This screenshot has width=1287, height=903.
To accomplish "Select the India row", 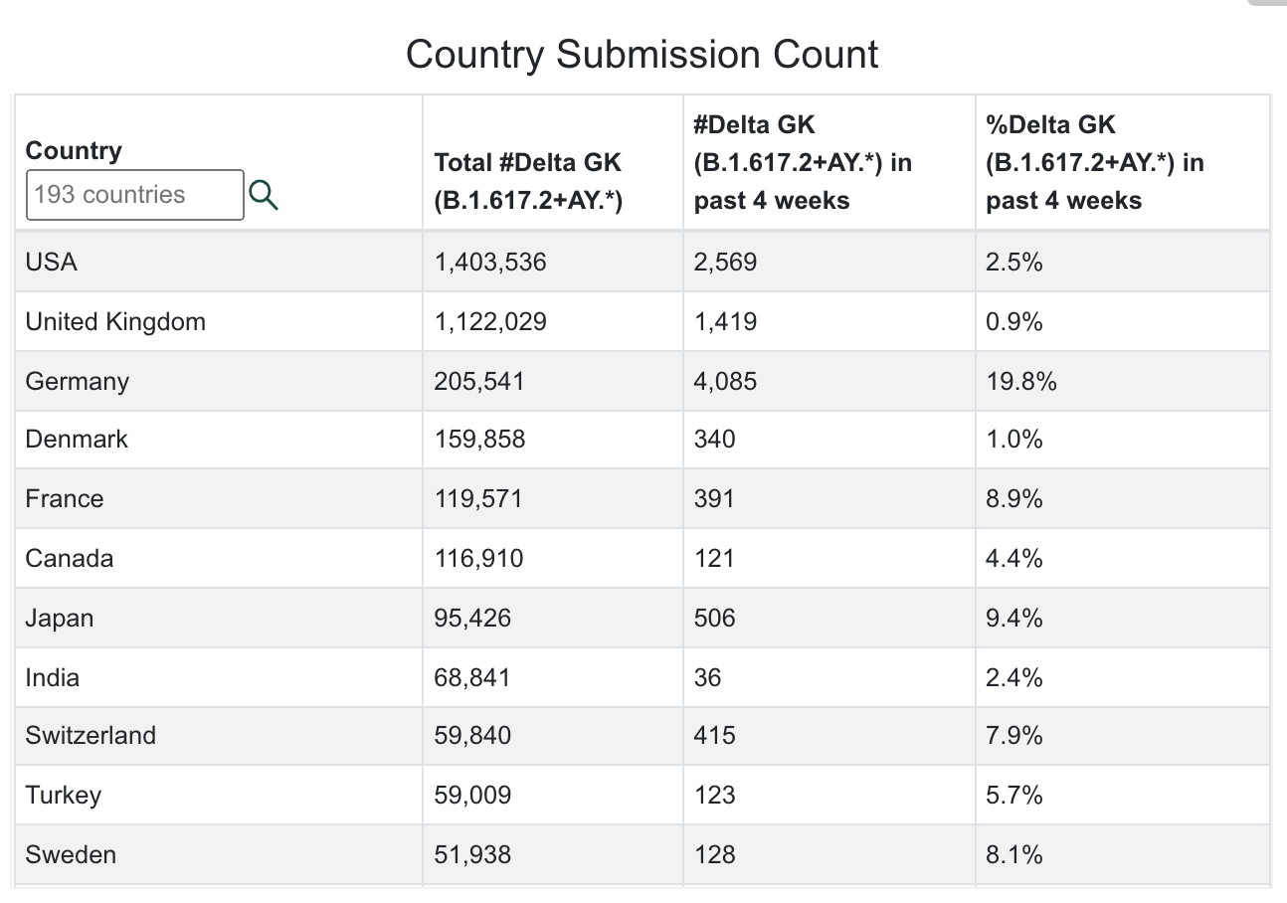I will pyautogui.click(x=642, y=677).
